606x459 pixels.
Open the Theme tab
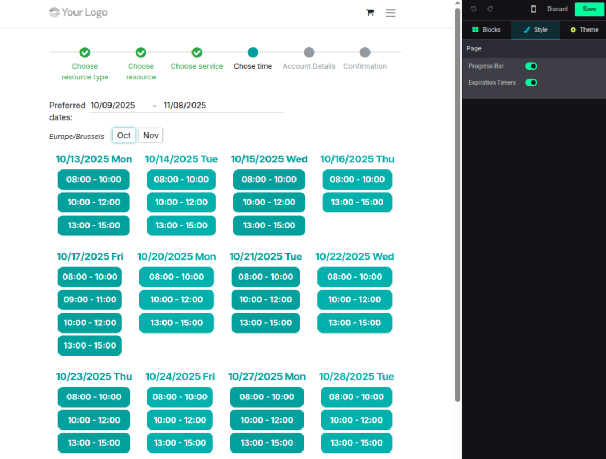584,30
